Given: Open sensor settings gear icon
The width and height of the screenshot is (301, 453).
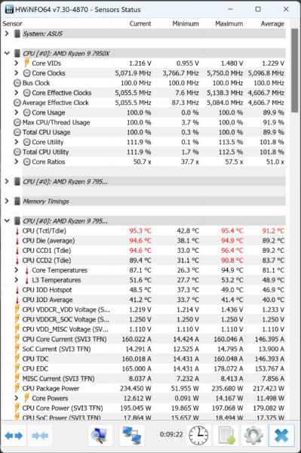Looking at the screenshot, I should click(253, 436).
